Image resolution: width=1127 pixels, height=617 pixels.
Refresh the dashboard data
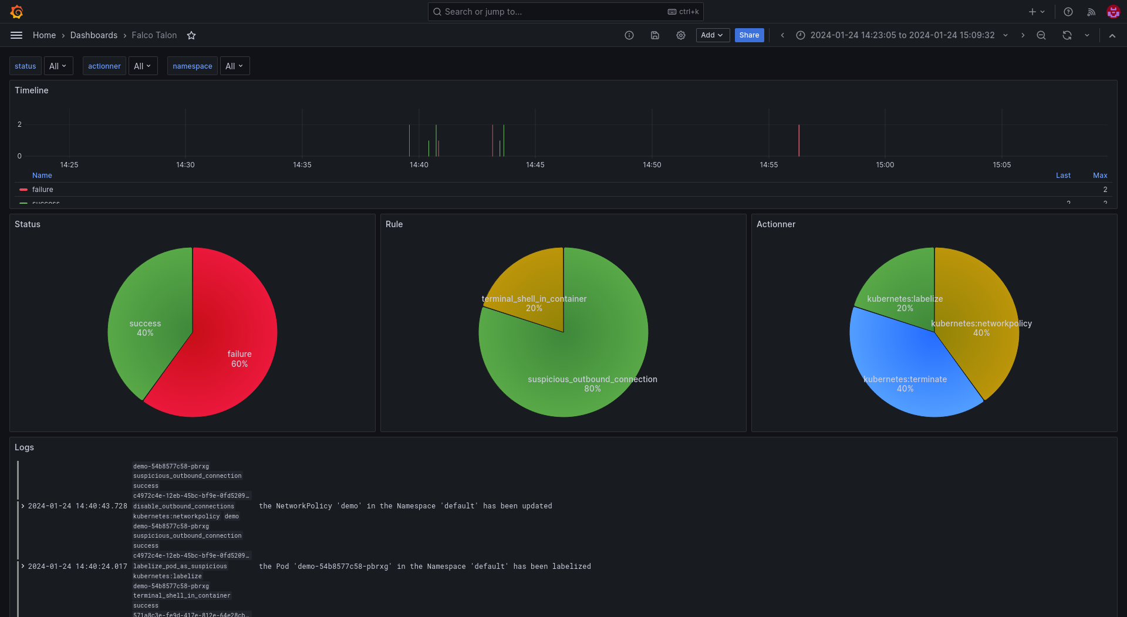click(x=1066, y=35)
